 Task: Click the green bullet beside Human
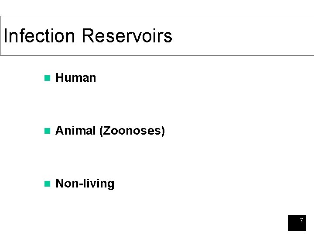click(47, 78)
